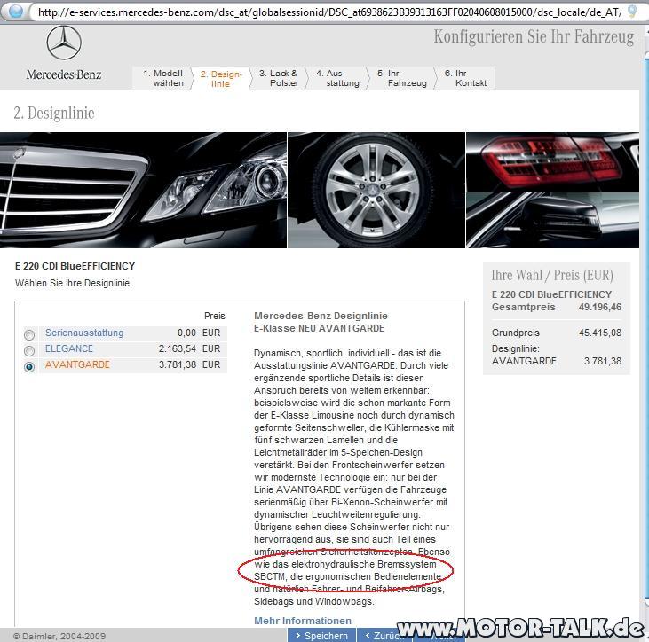The height and width of the screenshot is (642, 649).
Task: Go to step 4. Ausstattung tab
Action: pyautogui.click(x=337, y=78)
